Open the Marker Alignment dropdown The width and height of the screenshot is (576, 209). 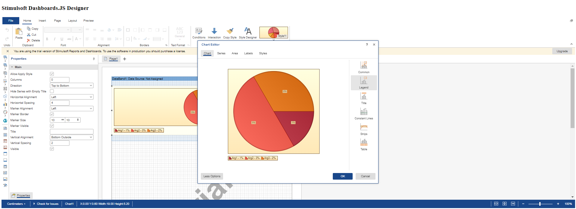[x=72, y=109]
